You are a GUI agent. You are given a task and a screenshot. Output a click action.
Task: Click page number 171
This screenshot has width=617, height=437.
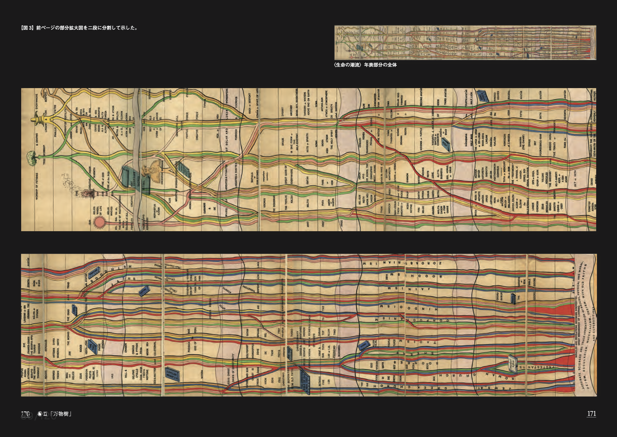[x=591, y=414]
